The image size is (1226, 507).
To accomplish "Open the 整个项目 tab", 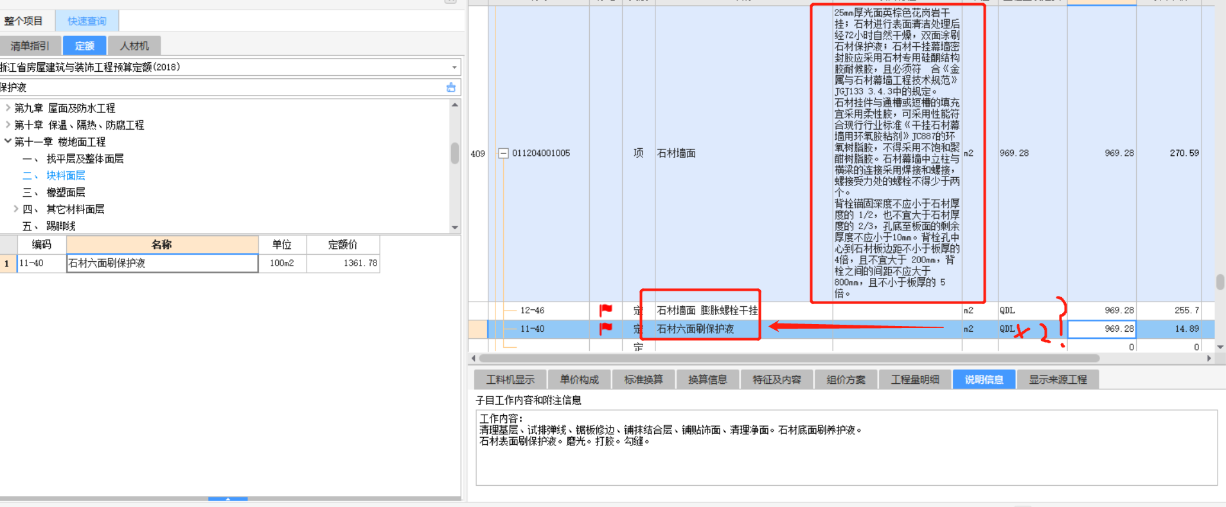I will point(24,21).
